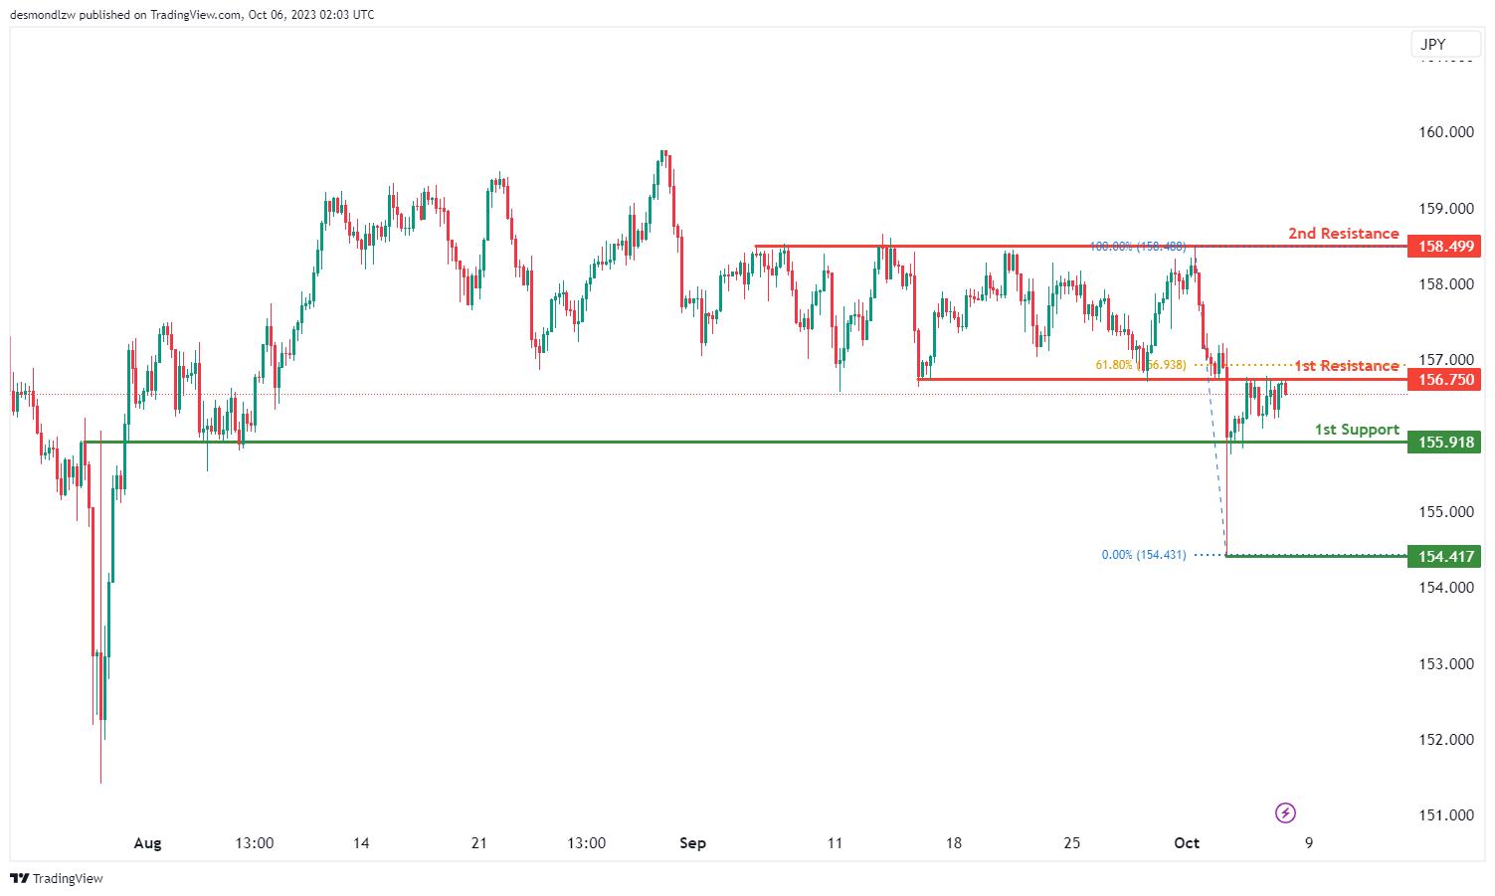Image resolution: width=1495 pixels, height=896 pixels.
Task: Click 160.000 on the price scale
Action: [x=1445, y=132]
